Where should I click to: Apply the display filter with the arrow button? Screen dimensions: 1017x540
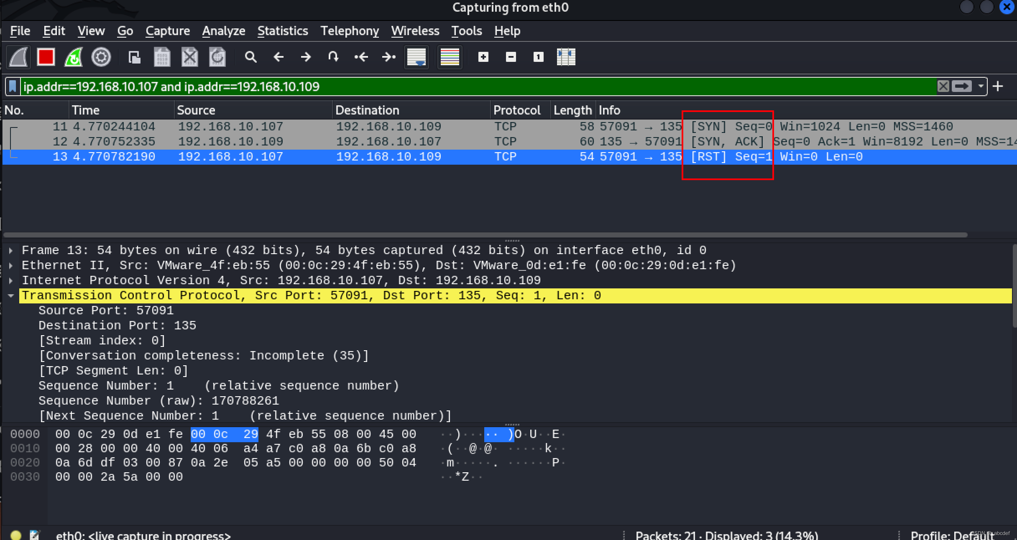point(962,87)
